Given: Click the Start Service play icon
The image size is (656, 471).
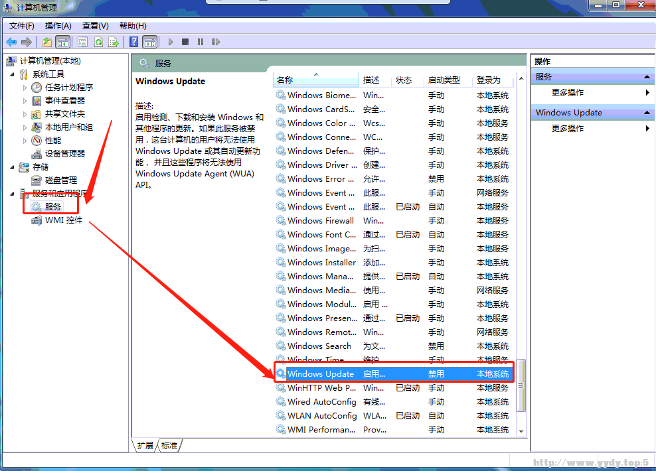Looking at the screenshot, I should click(170, 42).
